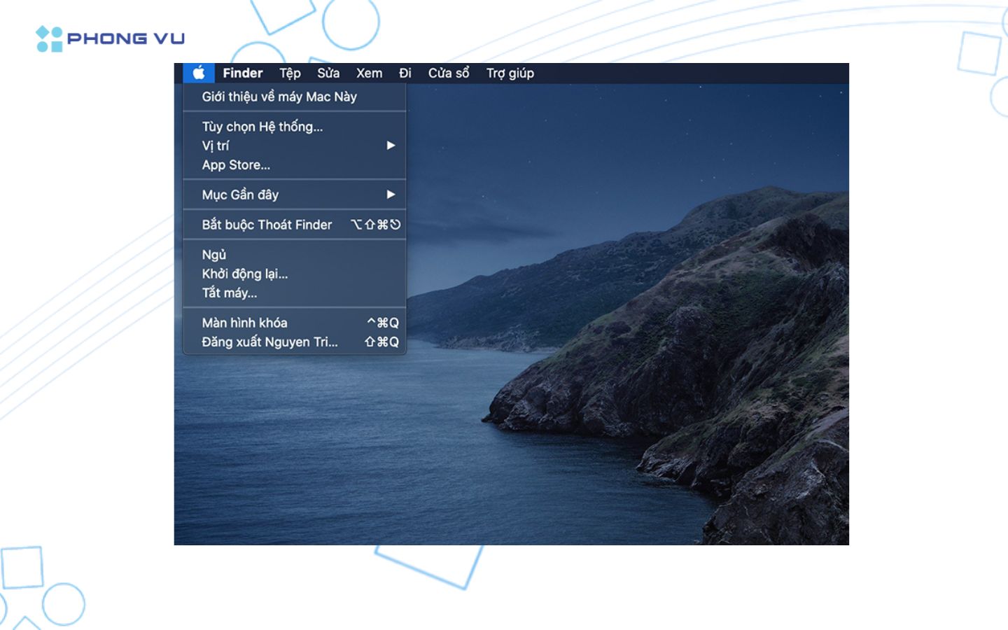Choose Ngủ to sleep the Mac
The width and height of the screenshot is (1008, 630).
point(214,255)
